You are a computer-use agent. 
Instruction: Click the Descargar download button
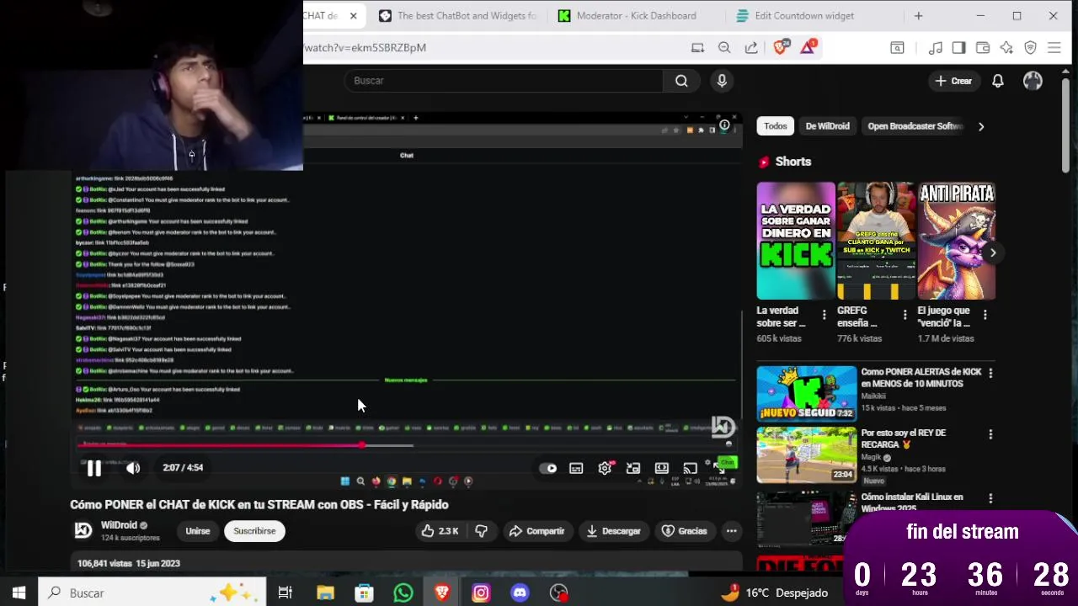[x=613, y=531]
